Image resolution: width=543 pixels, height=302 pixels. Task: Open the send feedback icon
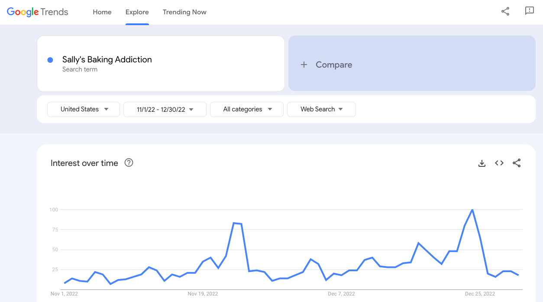(529, 12)
